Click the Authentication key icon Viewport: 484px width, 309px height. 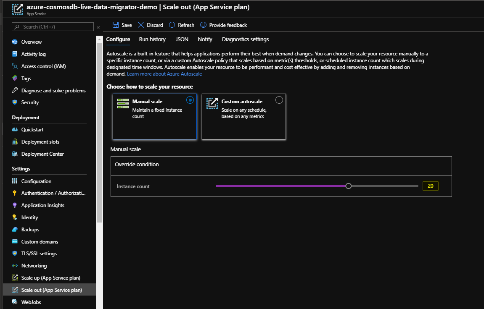click(15, 193)
